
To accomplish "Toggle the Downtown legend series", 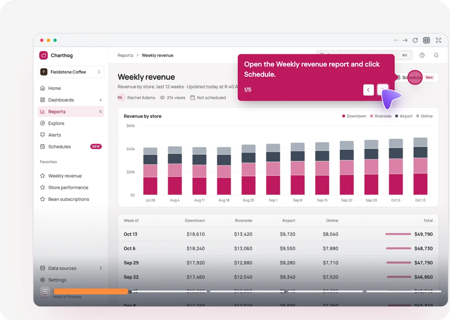I will click(354, 116).
